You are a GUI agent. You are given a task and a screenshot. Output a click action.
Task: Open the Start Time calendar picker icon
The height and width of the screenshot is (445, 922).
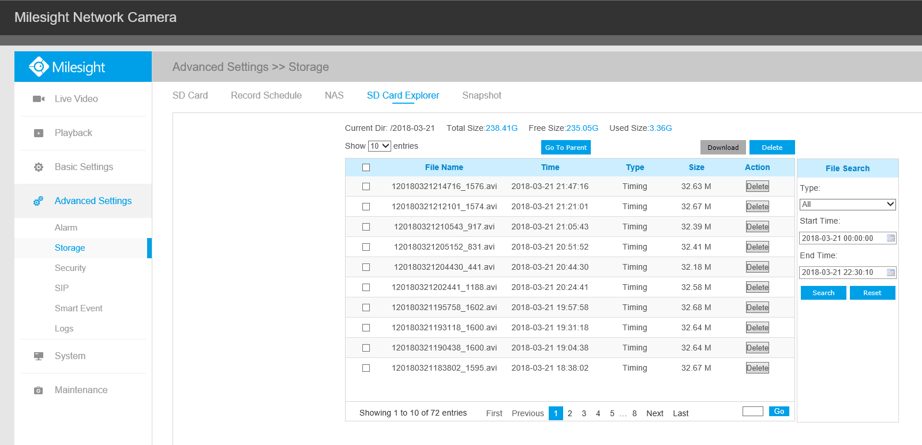point(890,238)
